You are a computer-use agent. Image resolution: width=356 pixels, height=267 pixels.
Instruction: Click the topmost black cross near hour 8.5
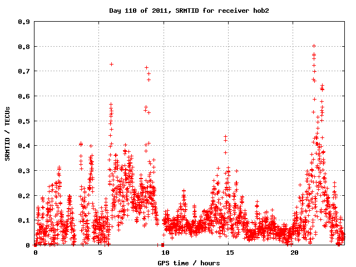point(147,67)
